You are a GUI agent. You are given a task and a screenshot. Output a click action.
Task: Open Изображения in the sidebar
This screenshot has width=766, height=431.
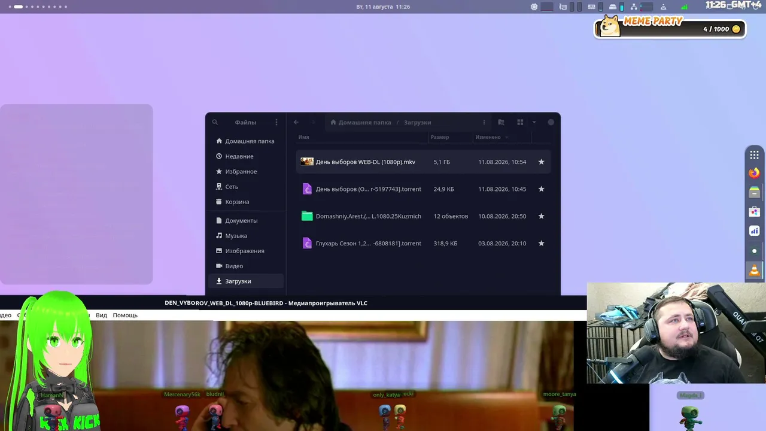[246, 251]
